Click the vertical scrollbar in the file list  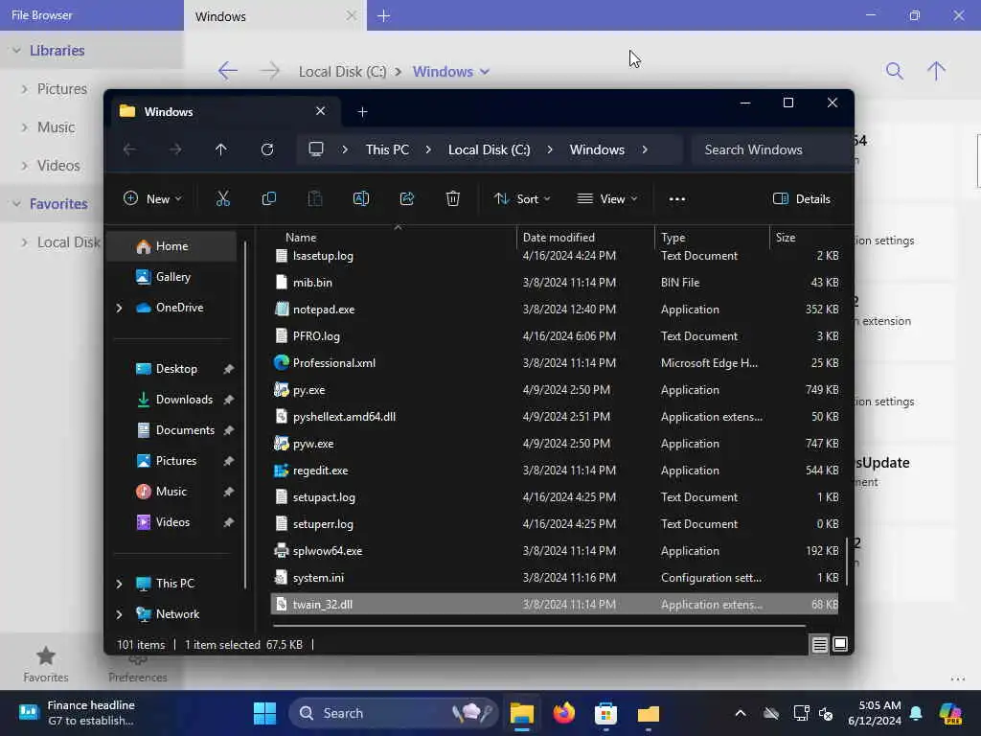pos(847,562)
